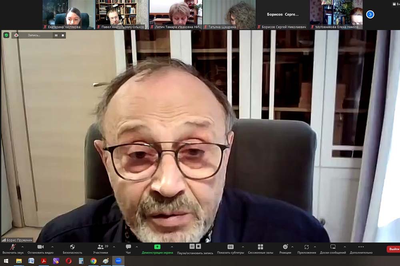Viewport: 400px width, 266px height.
Task: Open the Приложения apps icon
Action: tap(306, 247)
